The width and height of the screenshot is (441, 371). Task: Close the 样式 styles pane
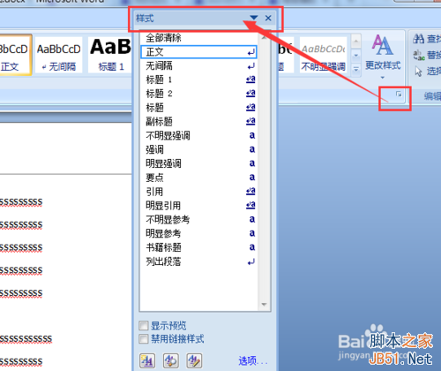pyautogui.click(x=268, y=19)
